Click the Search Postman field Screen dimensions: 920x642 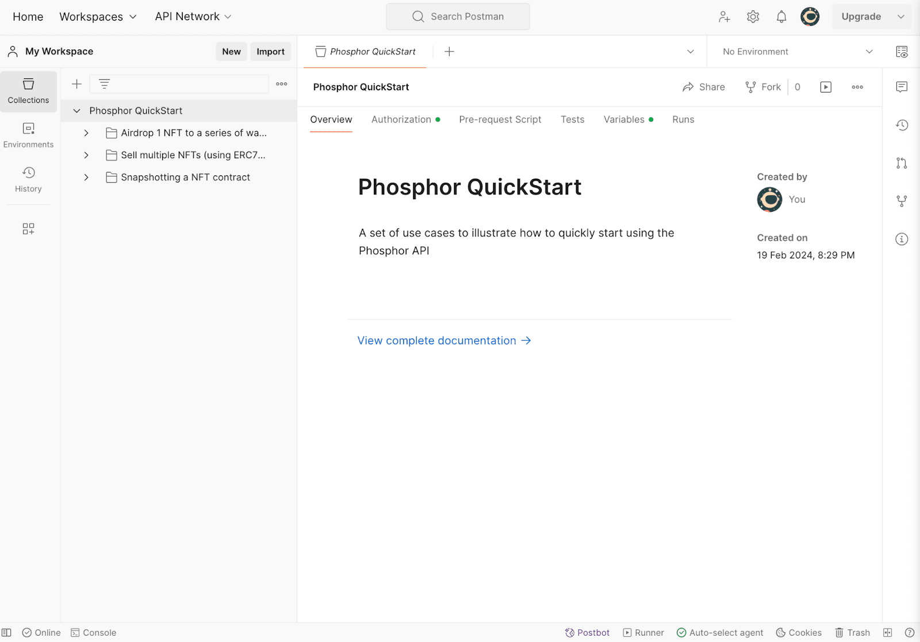pyautogui.click(x=458, y=17)
